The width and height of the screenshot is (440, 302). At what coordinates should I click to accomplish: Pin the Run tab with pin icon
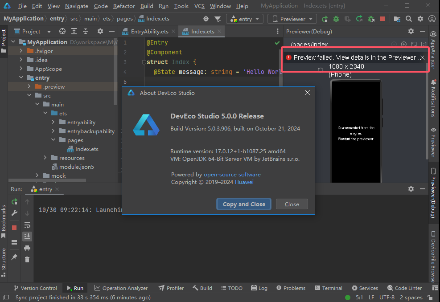pos(14,257)
